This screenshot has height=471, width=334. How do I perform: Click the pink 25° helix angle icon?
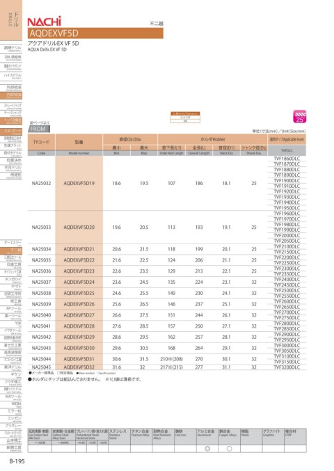coord(299,117)
